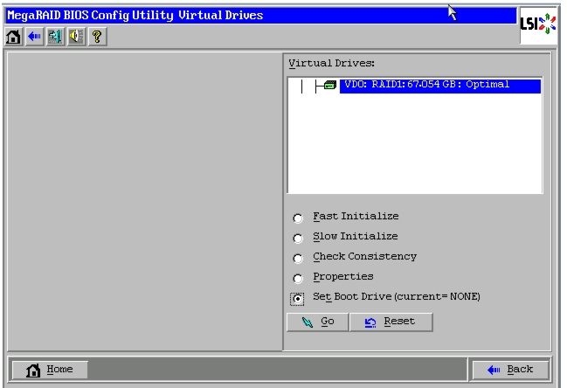Click the exit door toolbar icon

point(55,37)
